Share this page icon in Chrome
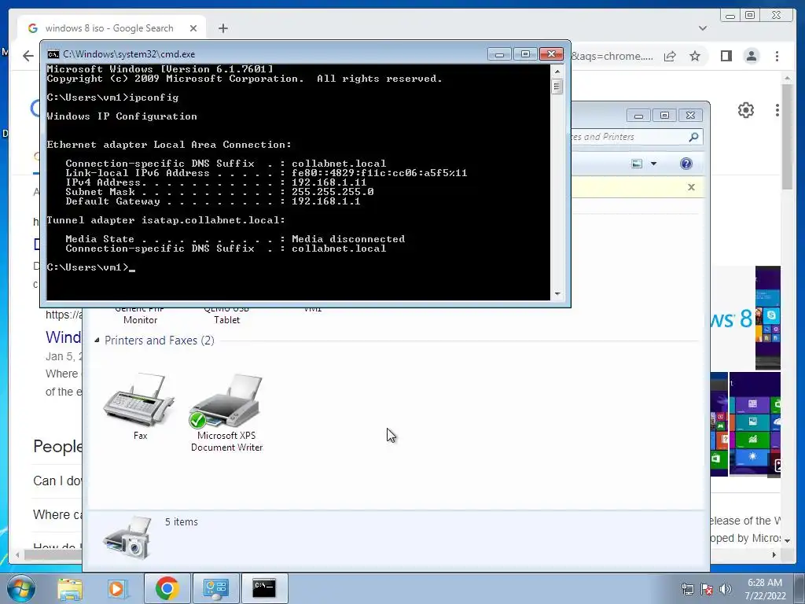805x604 pixels. 670,56
